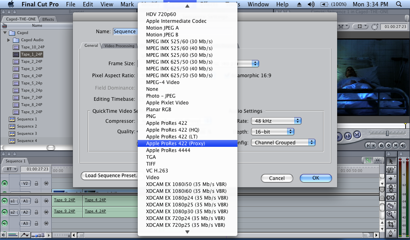Image resolution: width=410 pixels, height=240 pixels.
Task: Mute the audible control for track A1
Action: (x=4, y=201)
